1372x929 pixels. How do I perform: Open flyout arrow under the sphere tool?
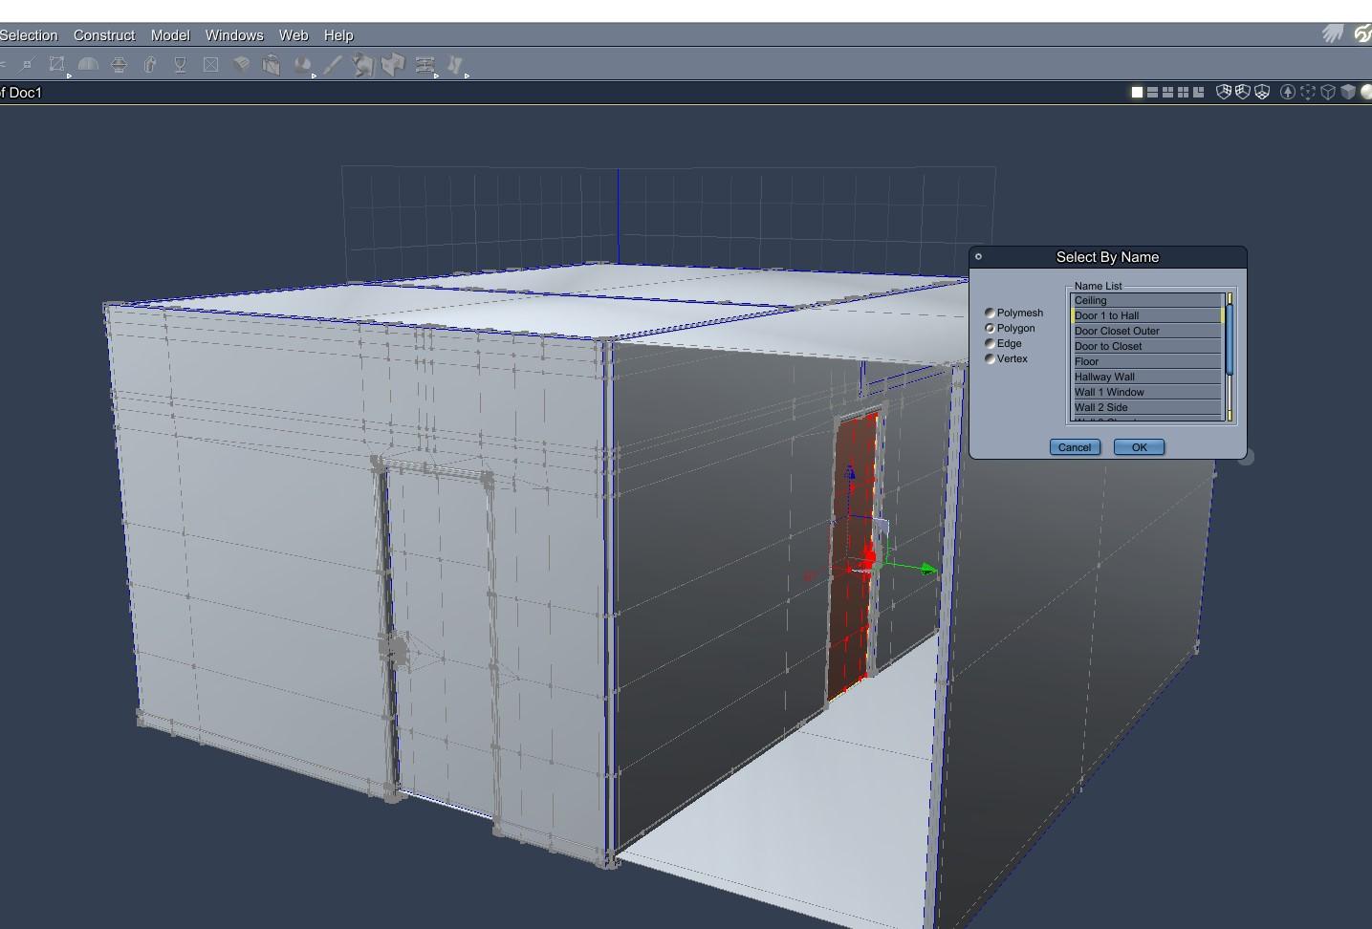click(x=314, y=76)
